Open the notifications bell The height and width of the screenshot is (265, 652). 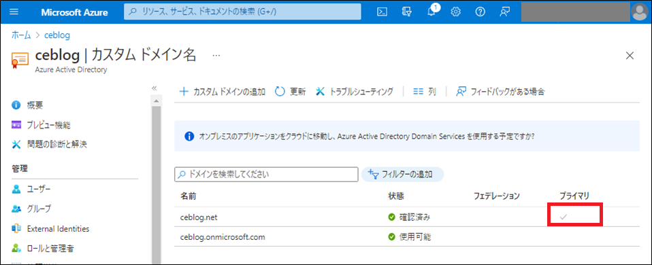coord(432,12)
